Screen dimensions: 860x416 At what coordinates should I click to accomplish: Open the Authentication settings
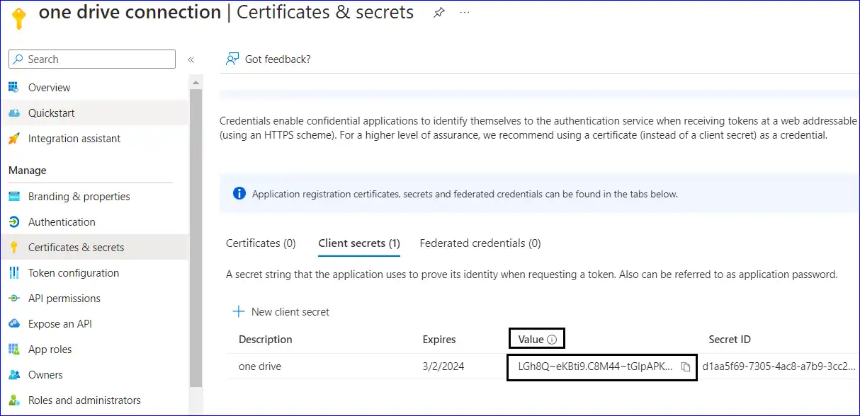coord(62,222)
